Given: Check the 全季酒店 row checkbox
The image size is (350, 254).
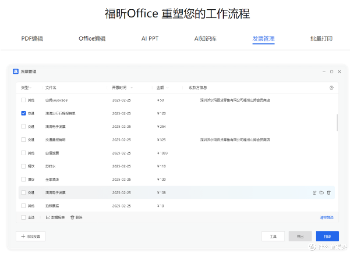Looking at the screenshot, I should [23, 179].
